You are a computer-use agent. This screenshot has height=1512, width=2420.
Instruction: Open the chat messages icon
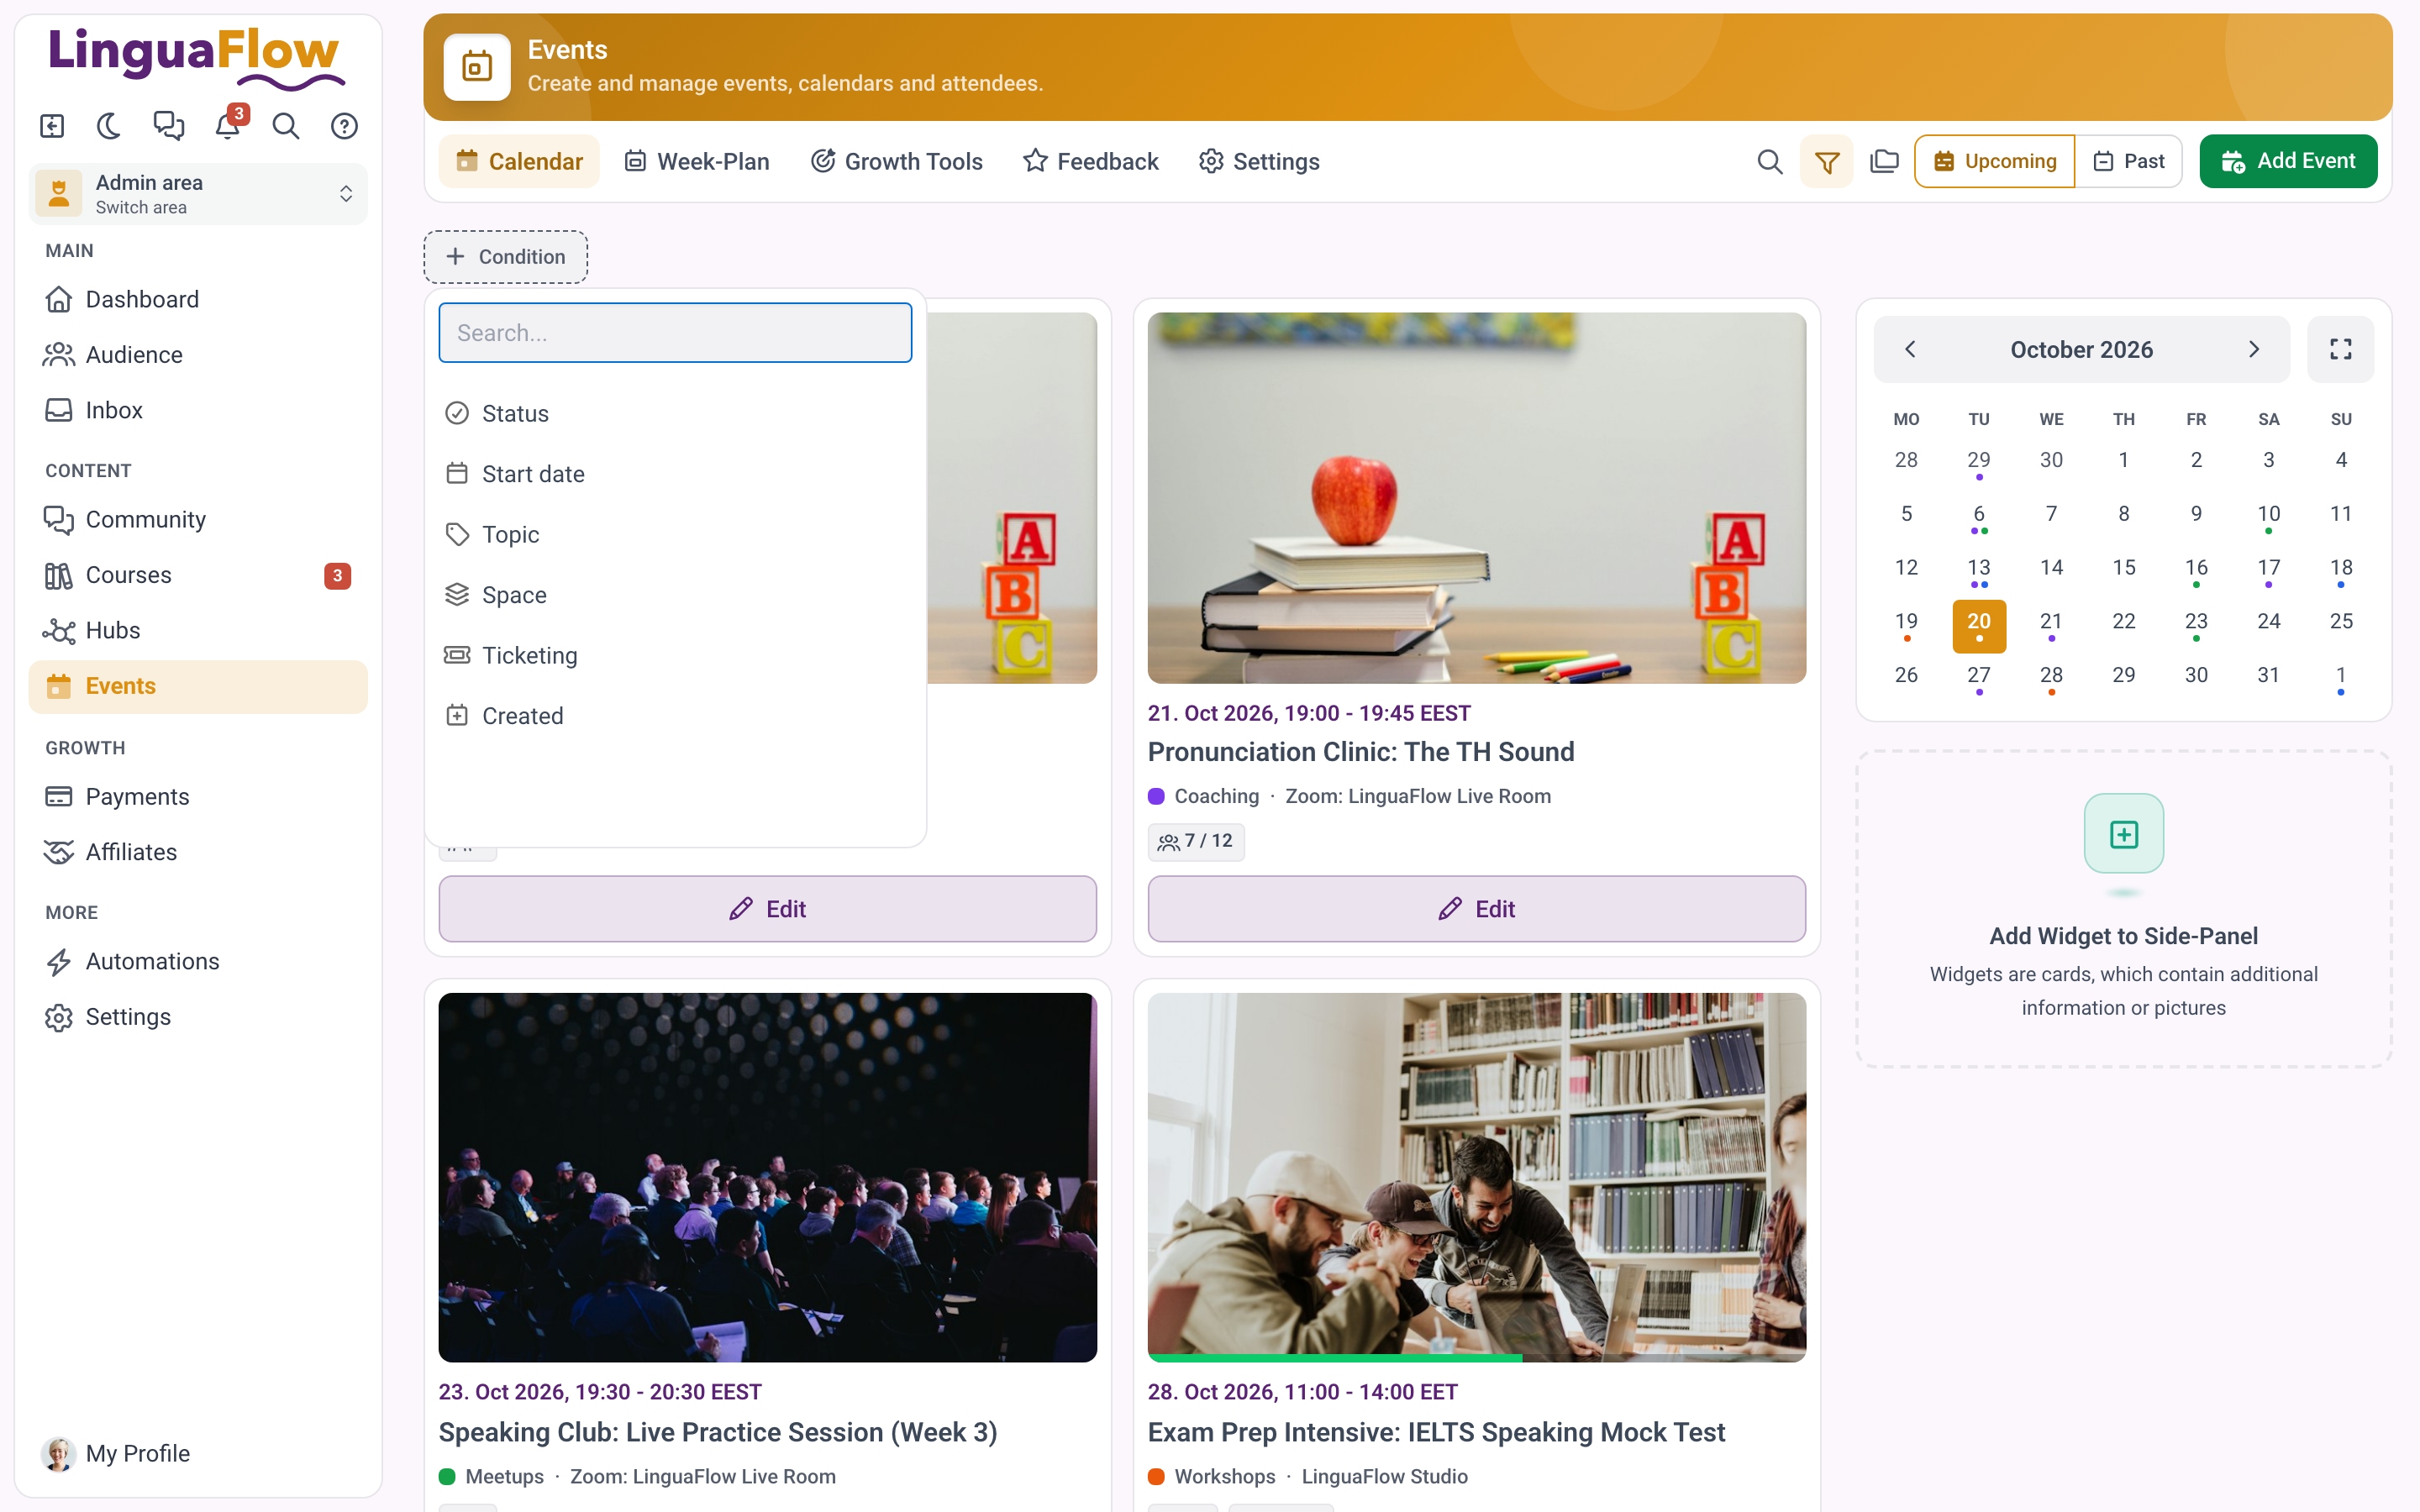(x=168, y=126)
